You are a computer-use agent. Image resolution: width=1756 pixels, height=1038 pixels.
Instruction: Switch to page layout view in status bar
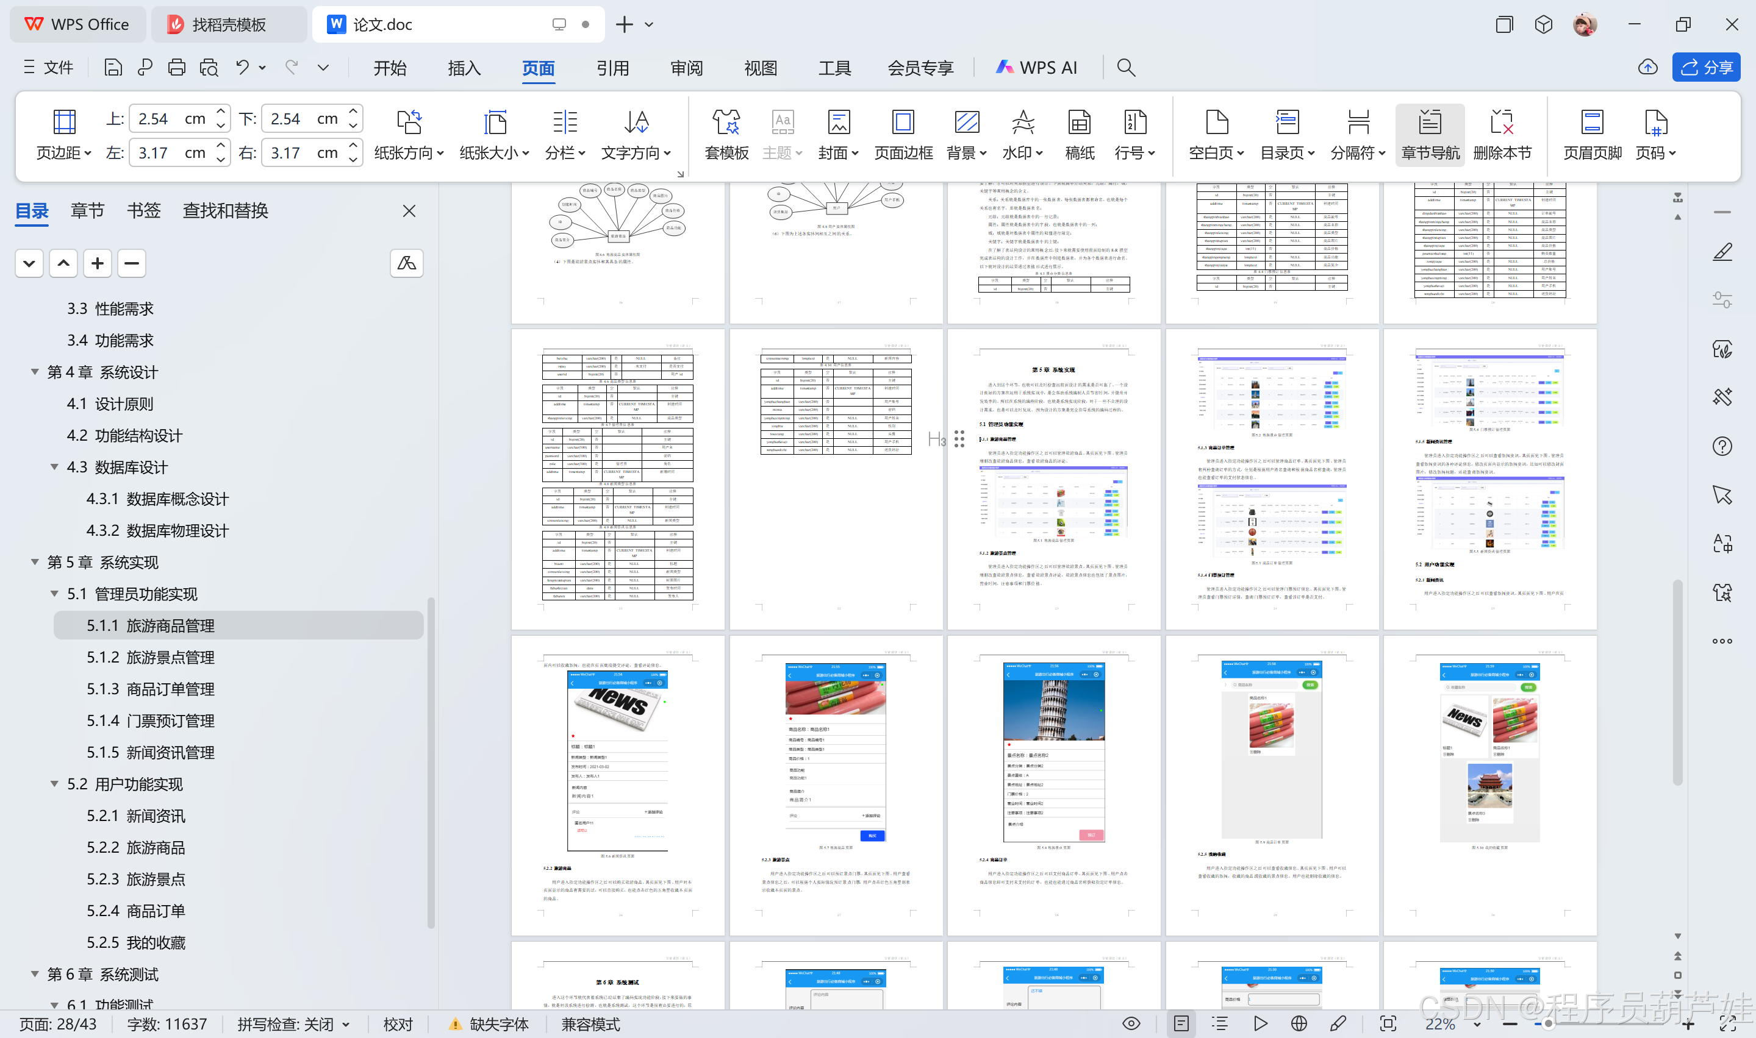[x=1181, y=1024]
